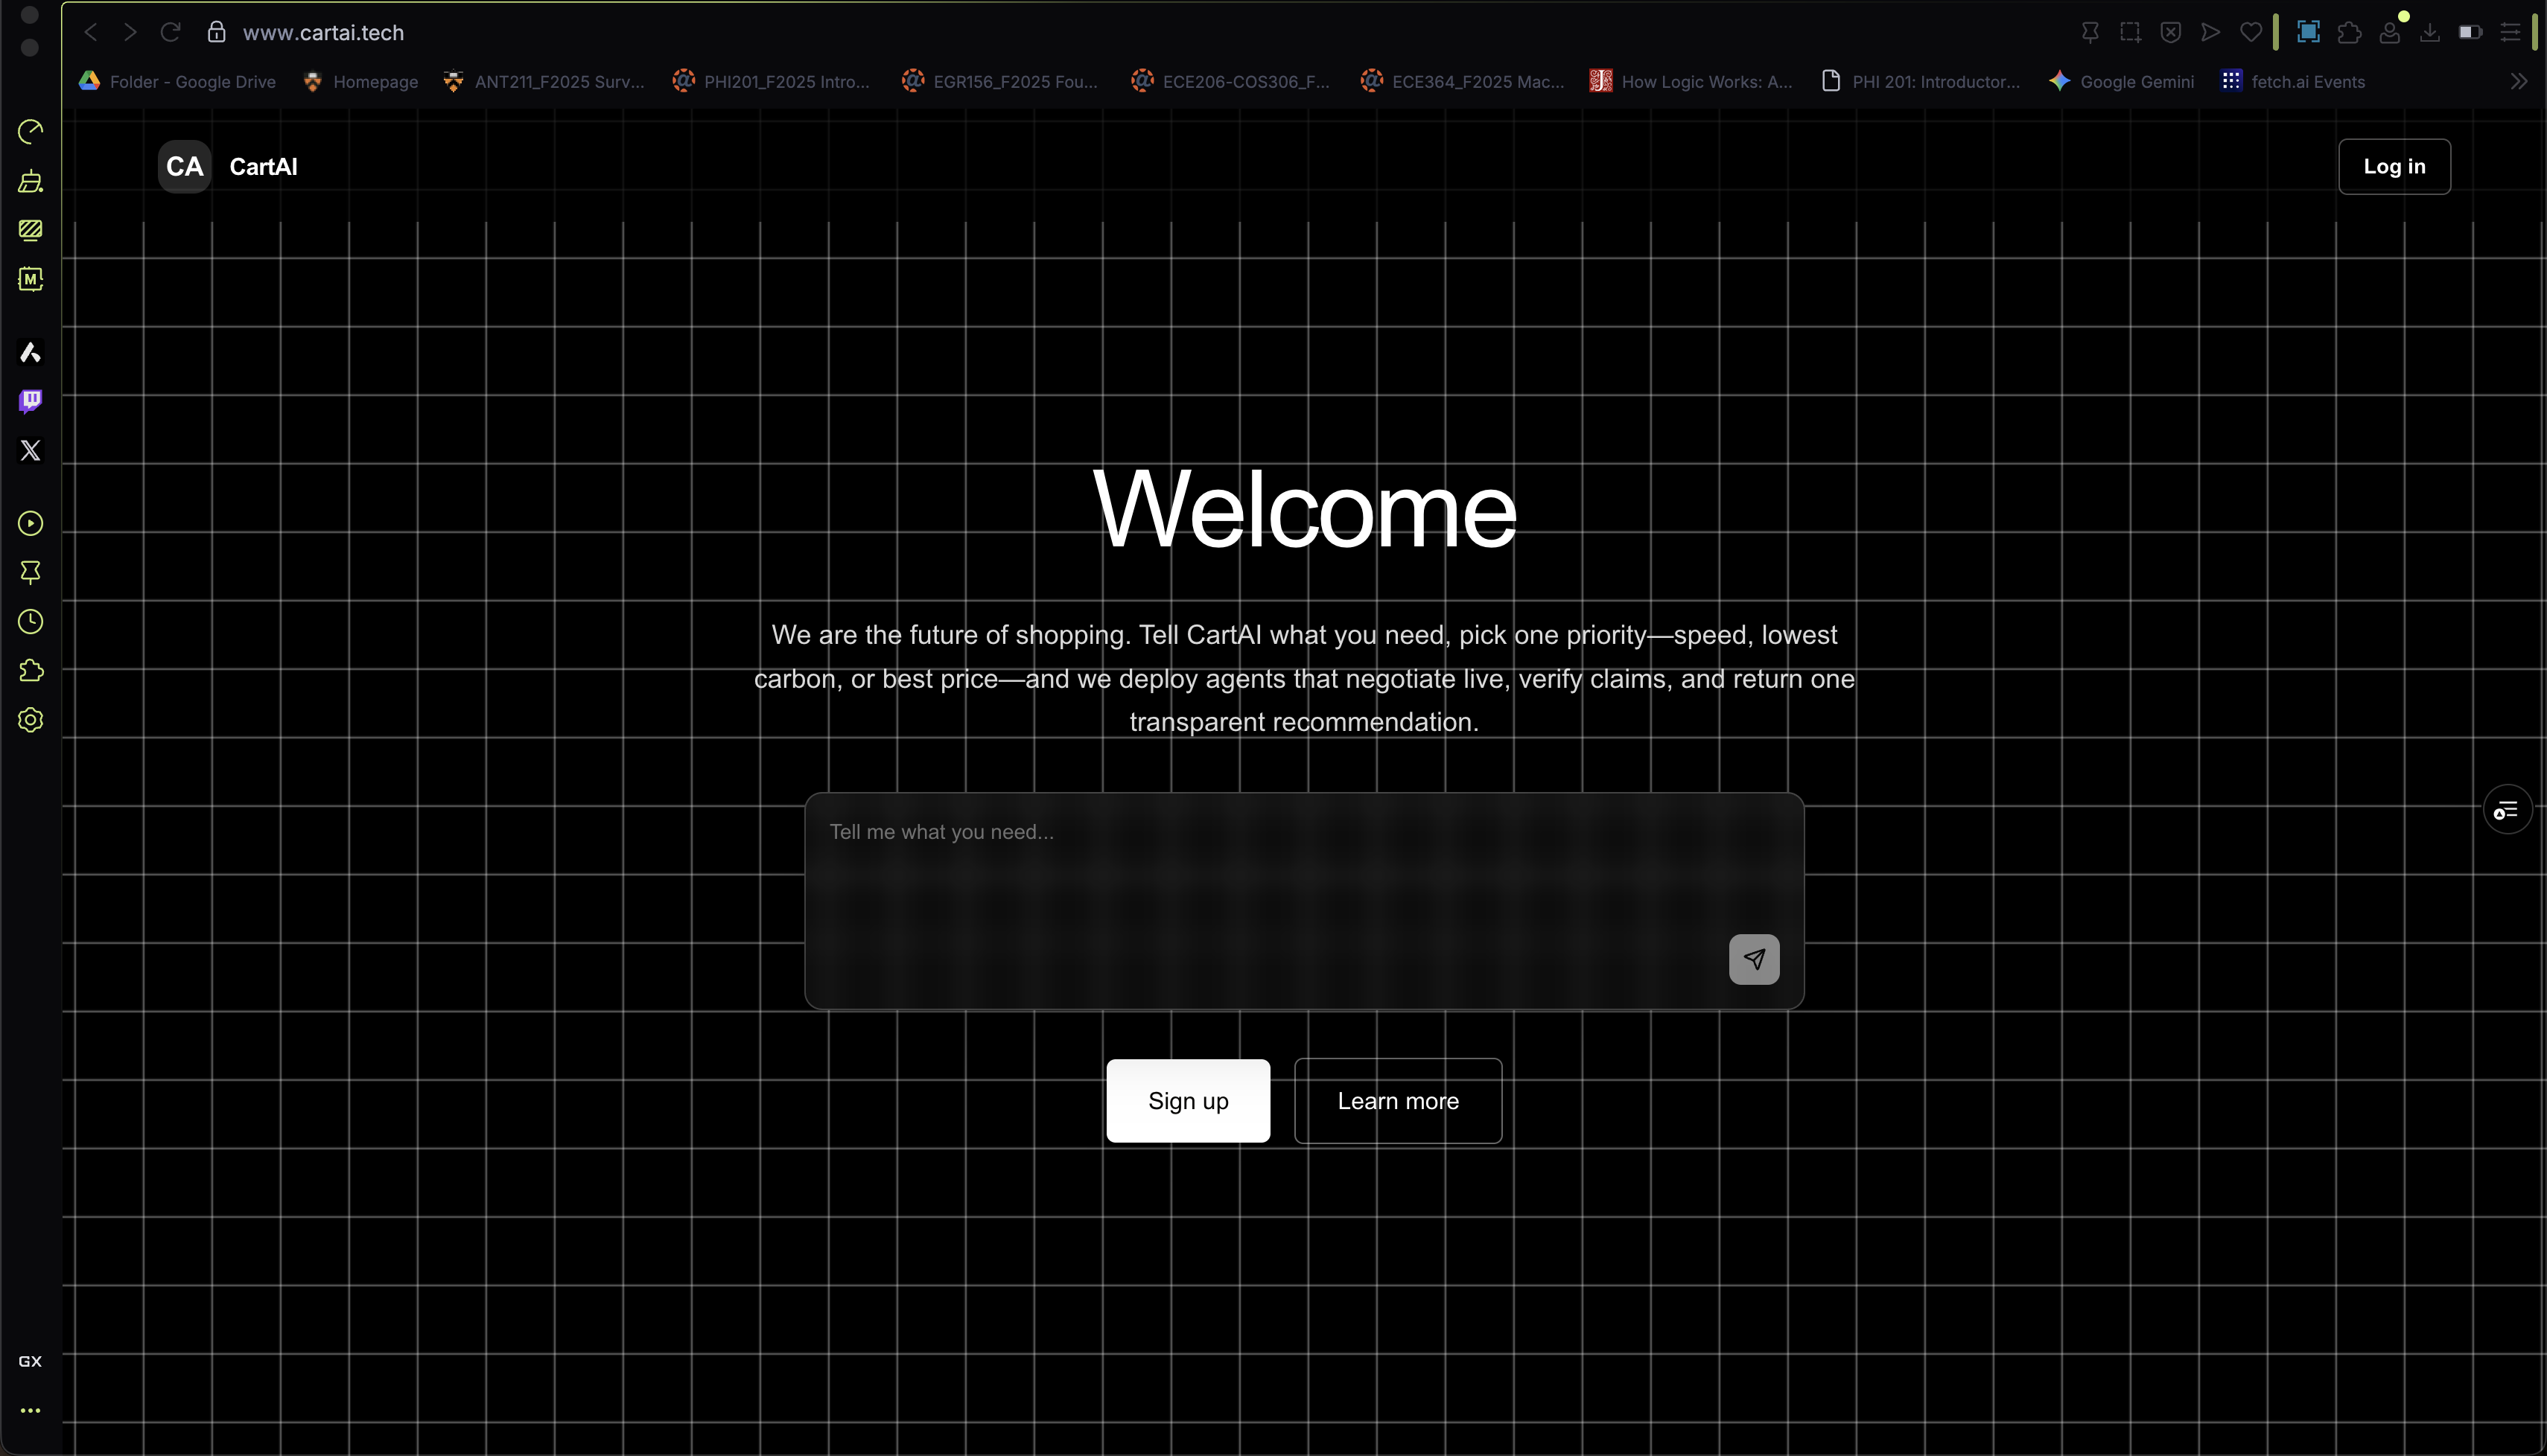The width and height of the screenshot is (2547, 1456).
Task: Click the Sign up button
Action: [1187, 1100]
